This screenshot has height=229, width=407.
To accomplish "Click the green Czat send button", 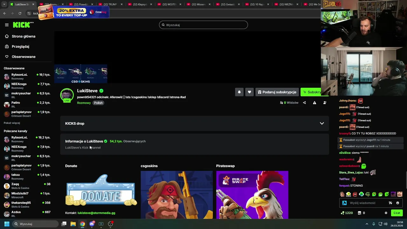I will pos(397,213).
